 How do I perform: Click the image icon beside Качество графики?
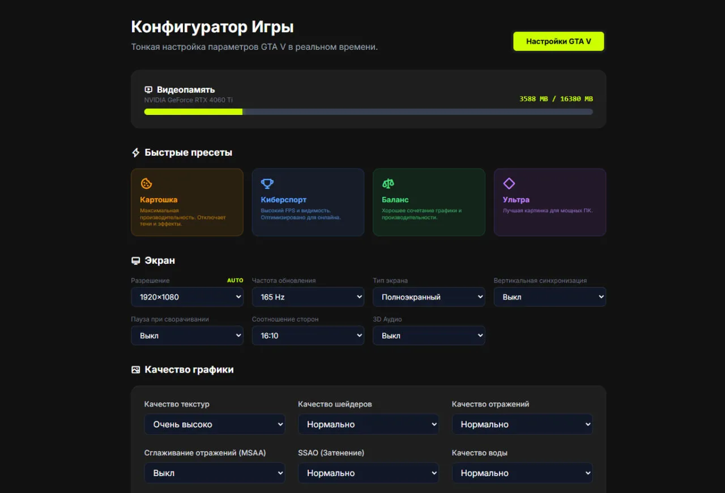tap(135, 369)
